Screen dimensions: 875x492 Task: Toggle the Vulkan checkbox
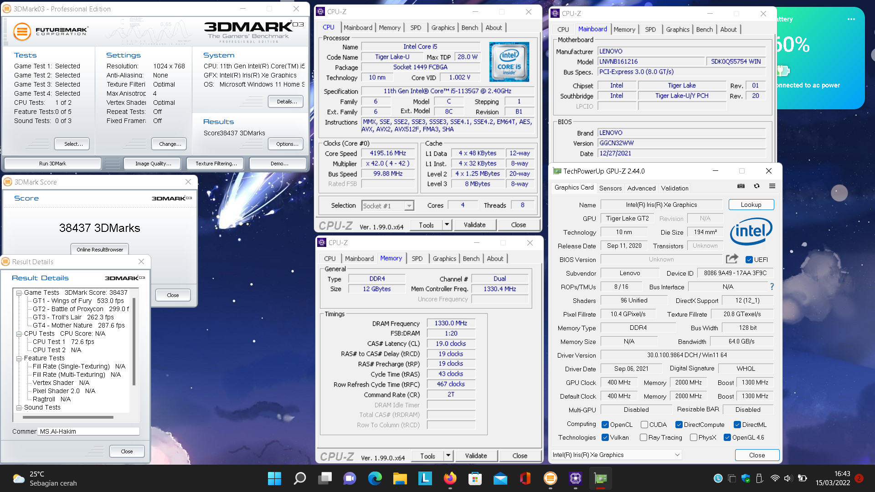605,437
